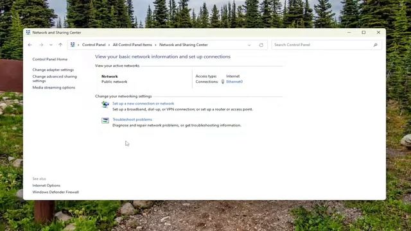
Task: Click Set up a new connection or network
Action: (143, 103)
